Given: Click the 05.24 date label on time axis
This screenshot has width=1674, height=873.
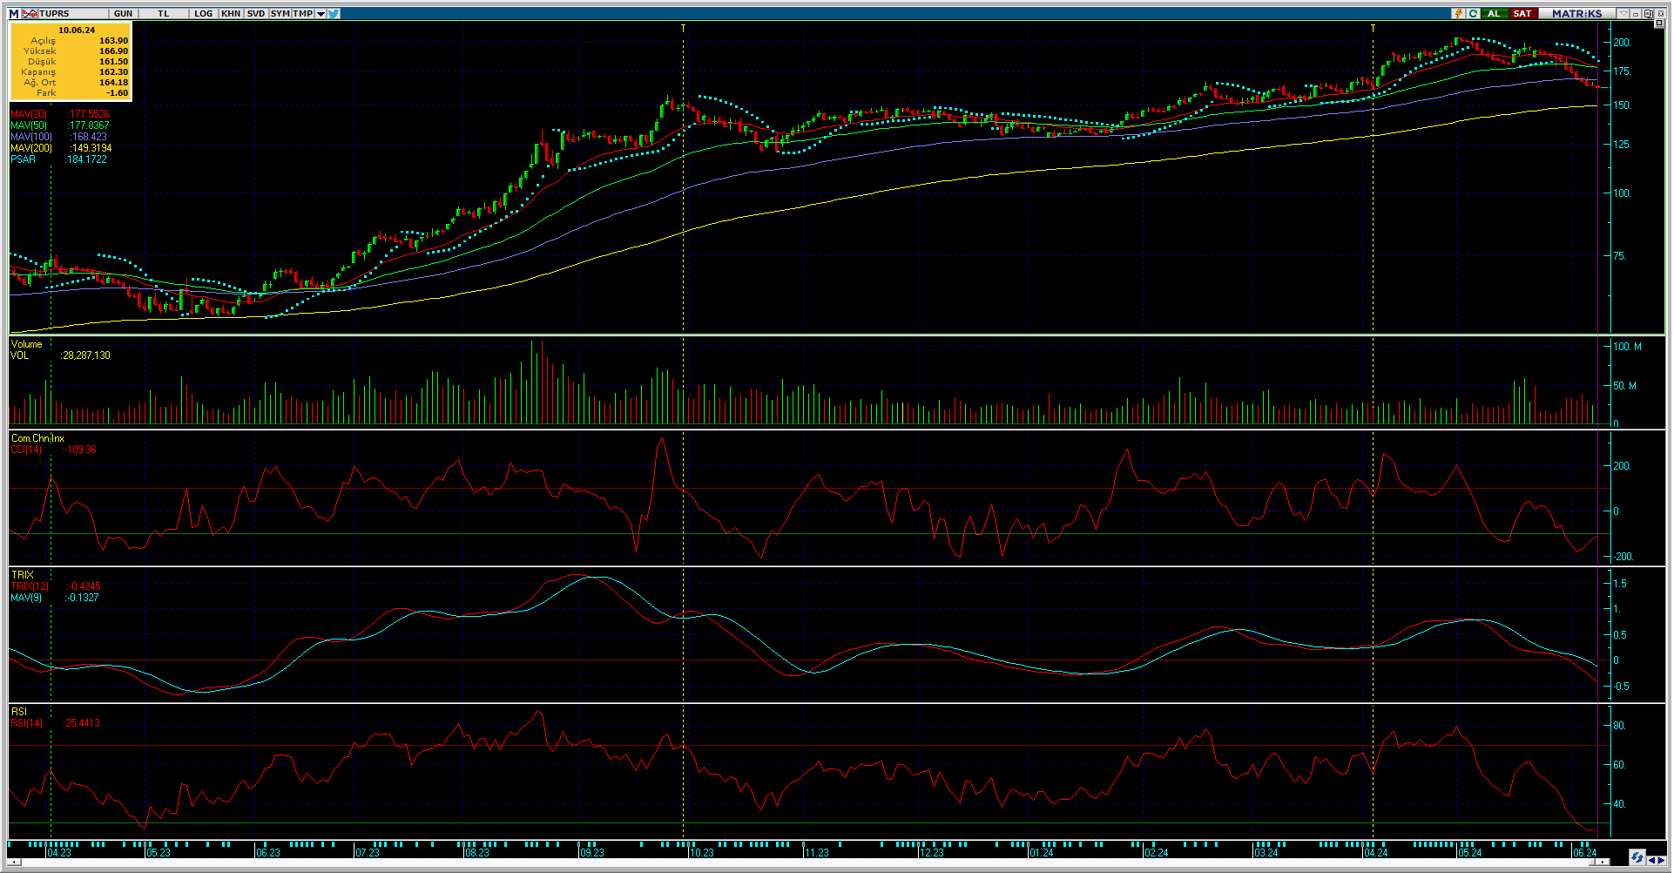Looking at the screenshot, I should 1469,852.
